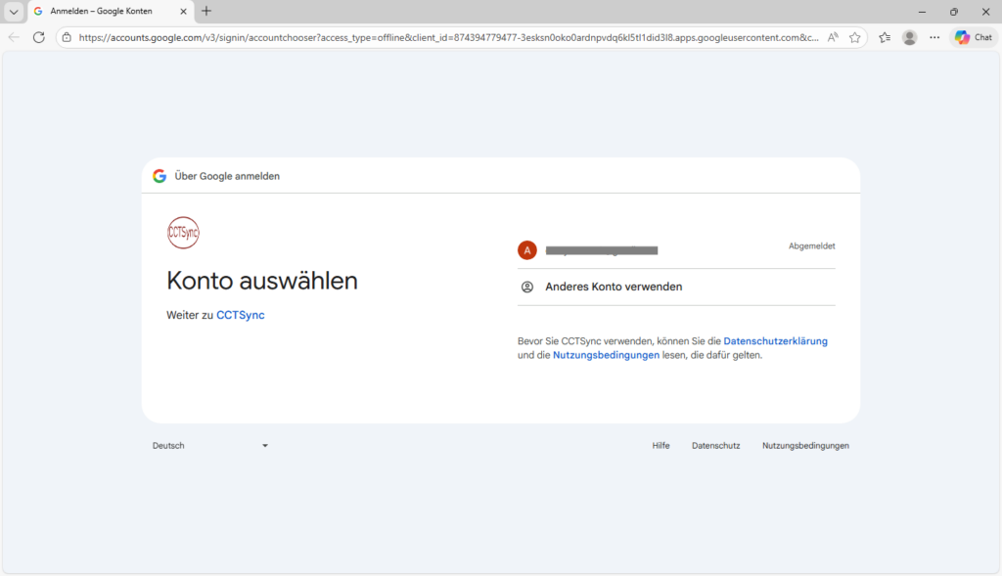
Task: Open the browser profile icon
Action: (x=909, y=37)
